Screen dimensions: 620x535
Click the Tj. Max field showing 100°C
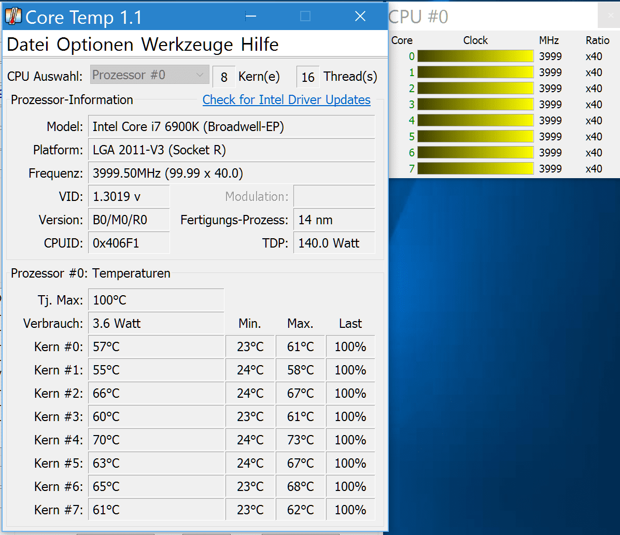coord(156,300)
